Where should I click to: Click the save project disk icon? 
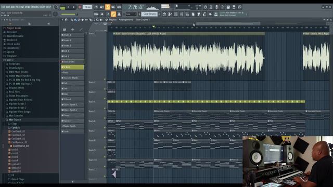pos(228,7)
